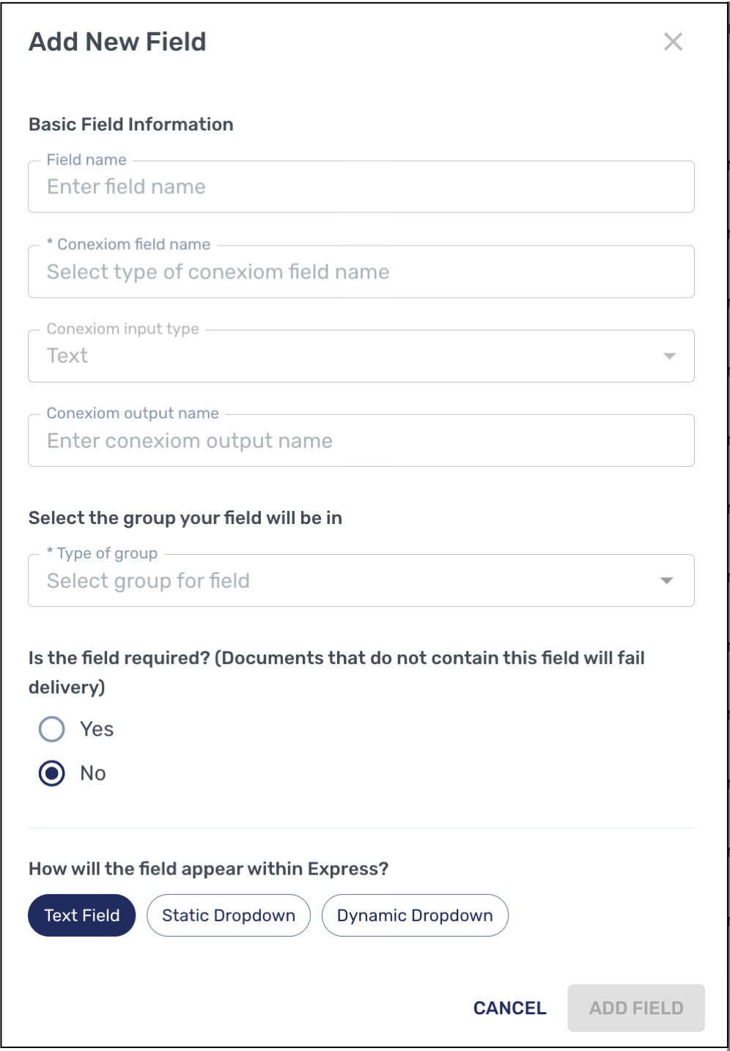Click the Basic Field Information heading
The image size is (730, 1051).
click(x=130, y=124)
